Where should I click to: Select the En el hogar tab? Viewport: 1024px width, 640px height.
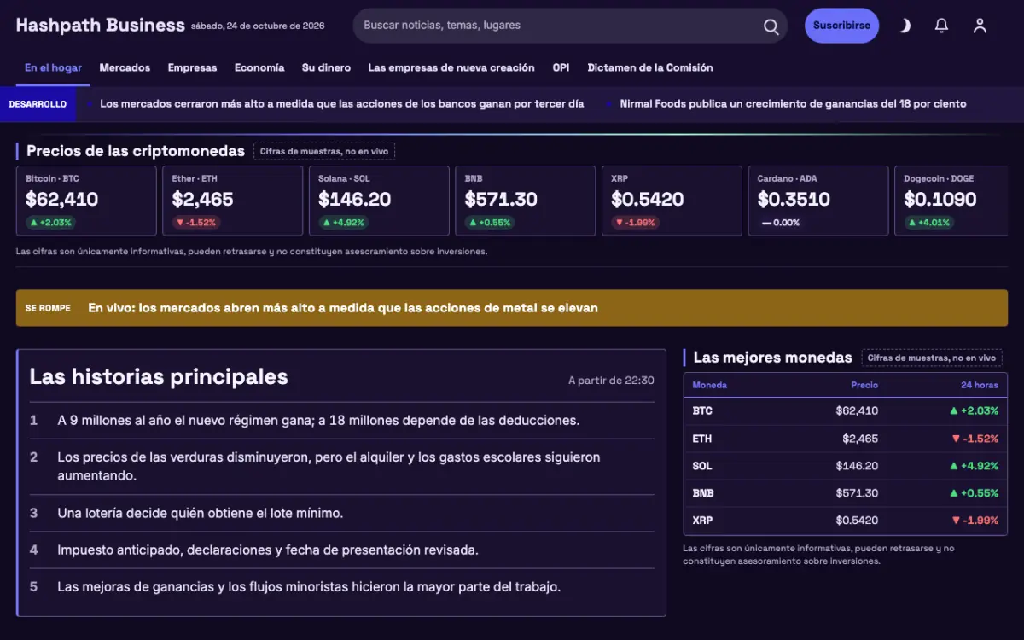(x=53, y=67)
